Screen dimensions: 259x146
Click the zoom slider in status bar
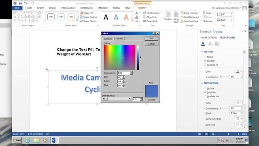coord(228,134)
